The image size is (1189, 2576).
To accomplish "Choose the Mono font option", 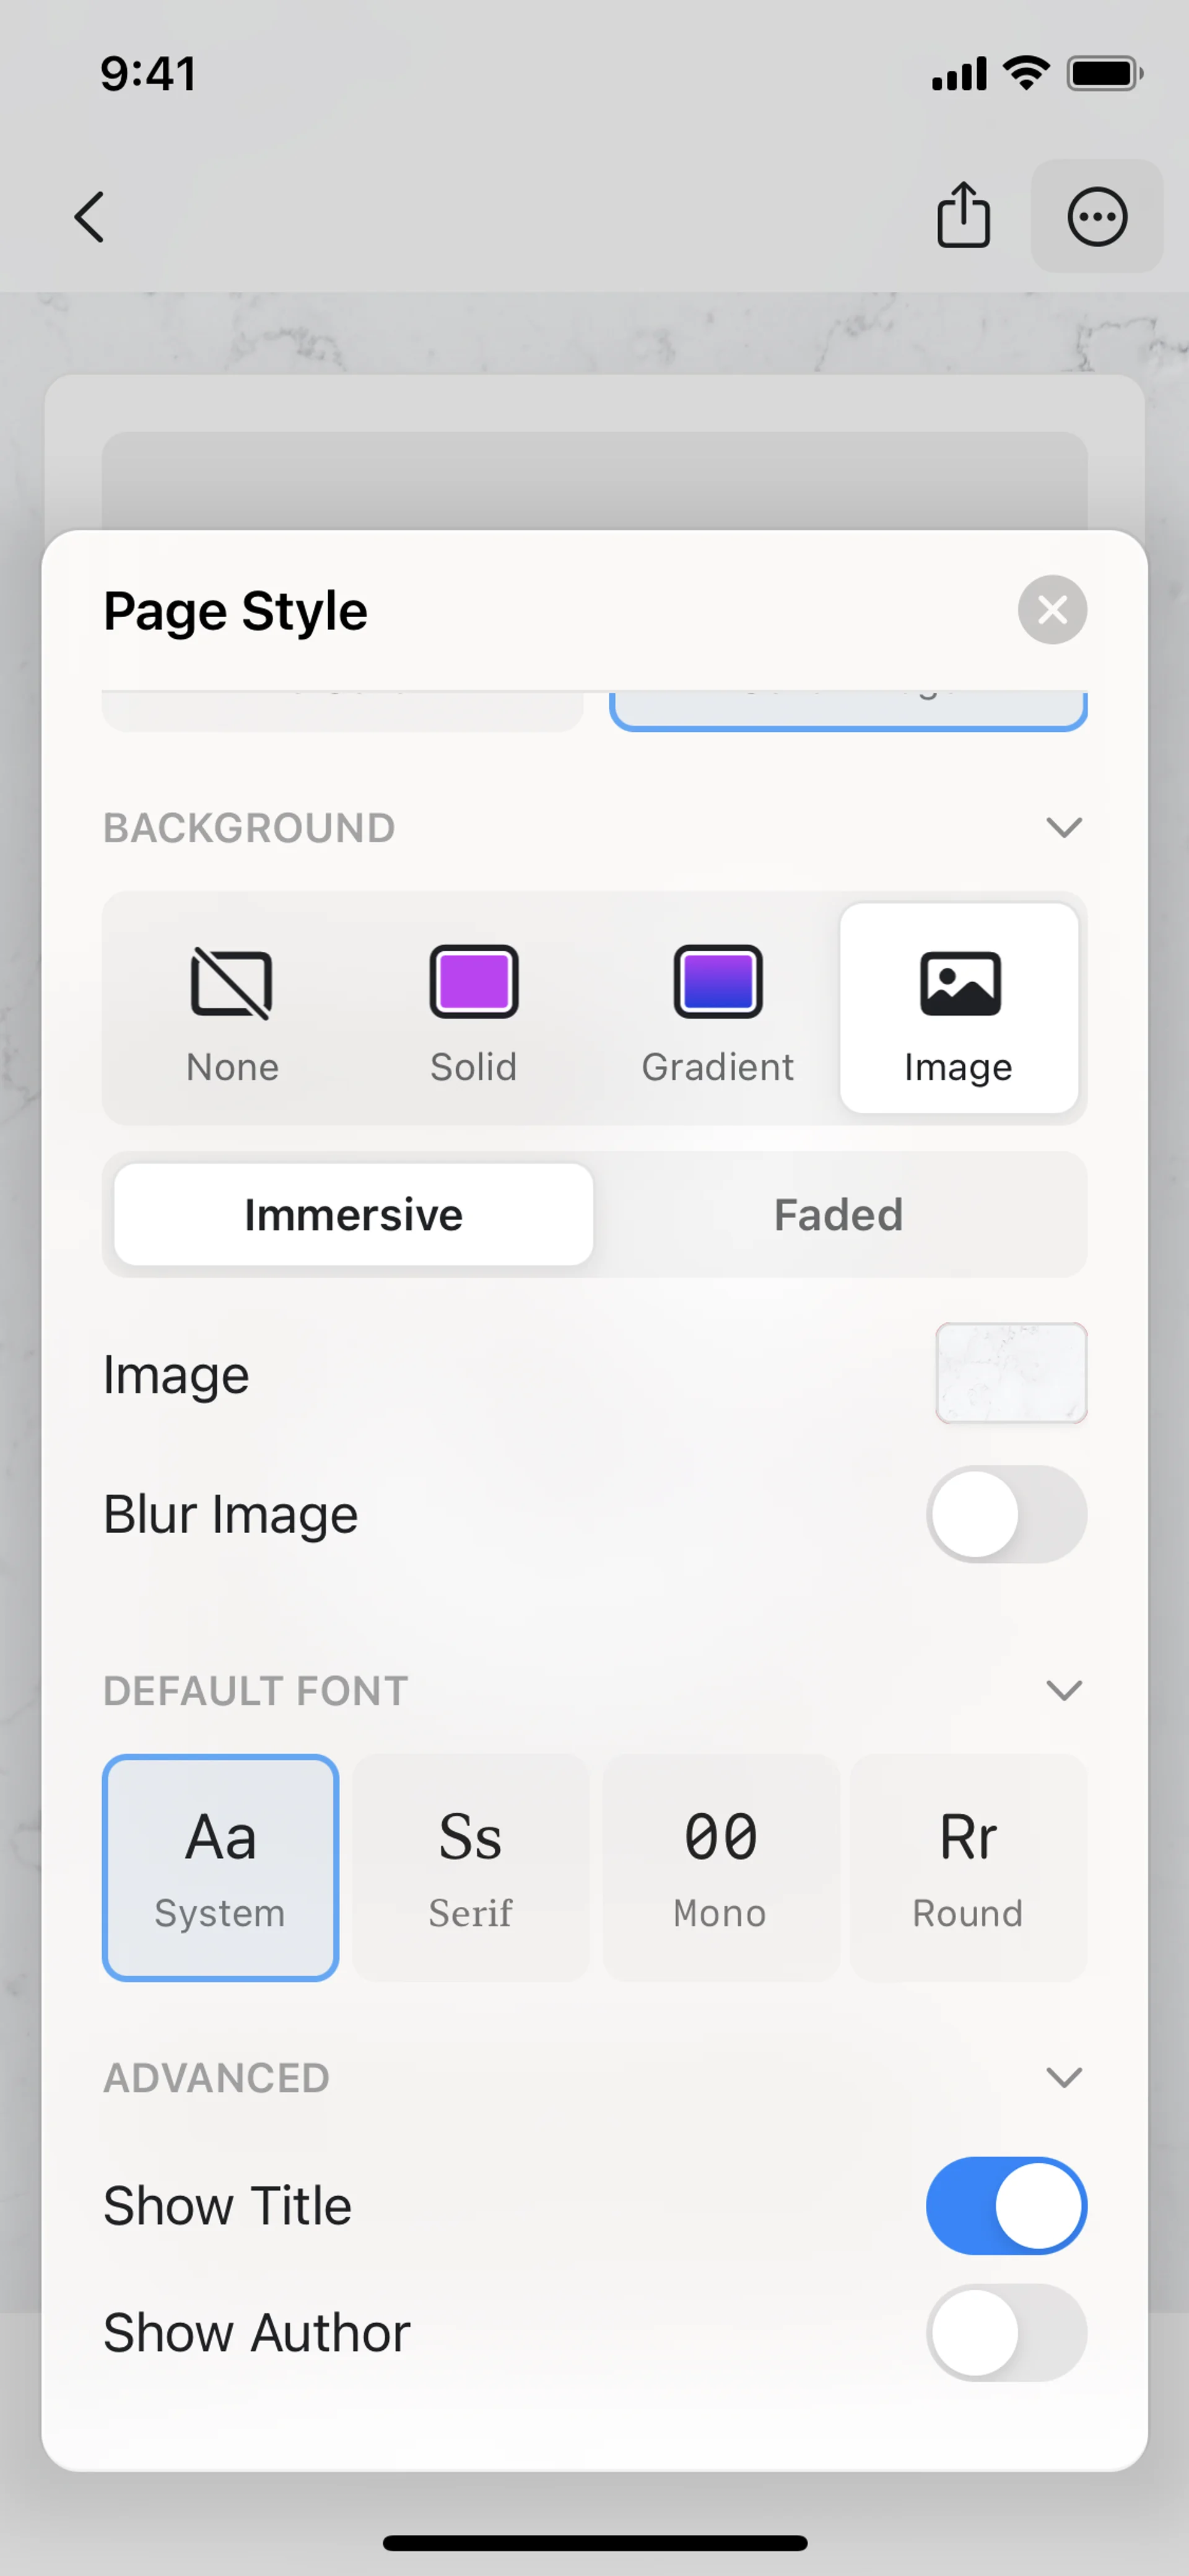I will click(x=720, y=1867).
